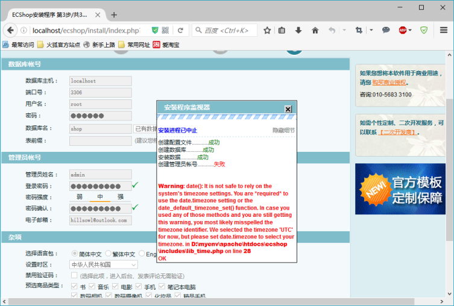Click the red ABP Adblock icon
Screen dimensions: 454x306
(403, 30)
